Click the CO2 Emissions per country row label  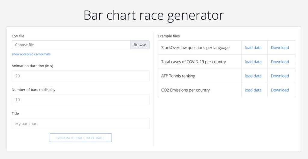pyautogui.click(x=185, y=90)
